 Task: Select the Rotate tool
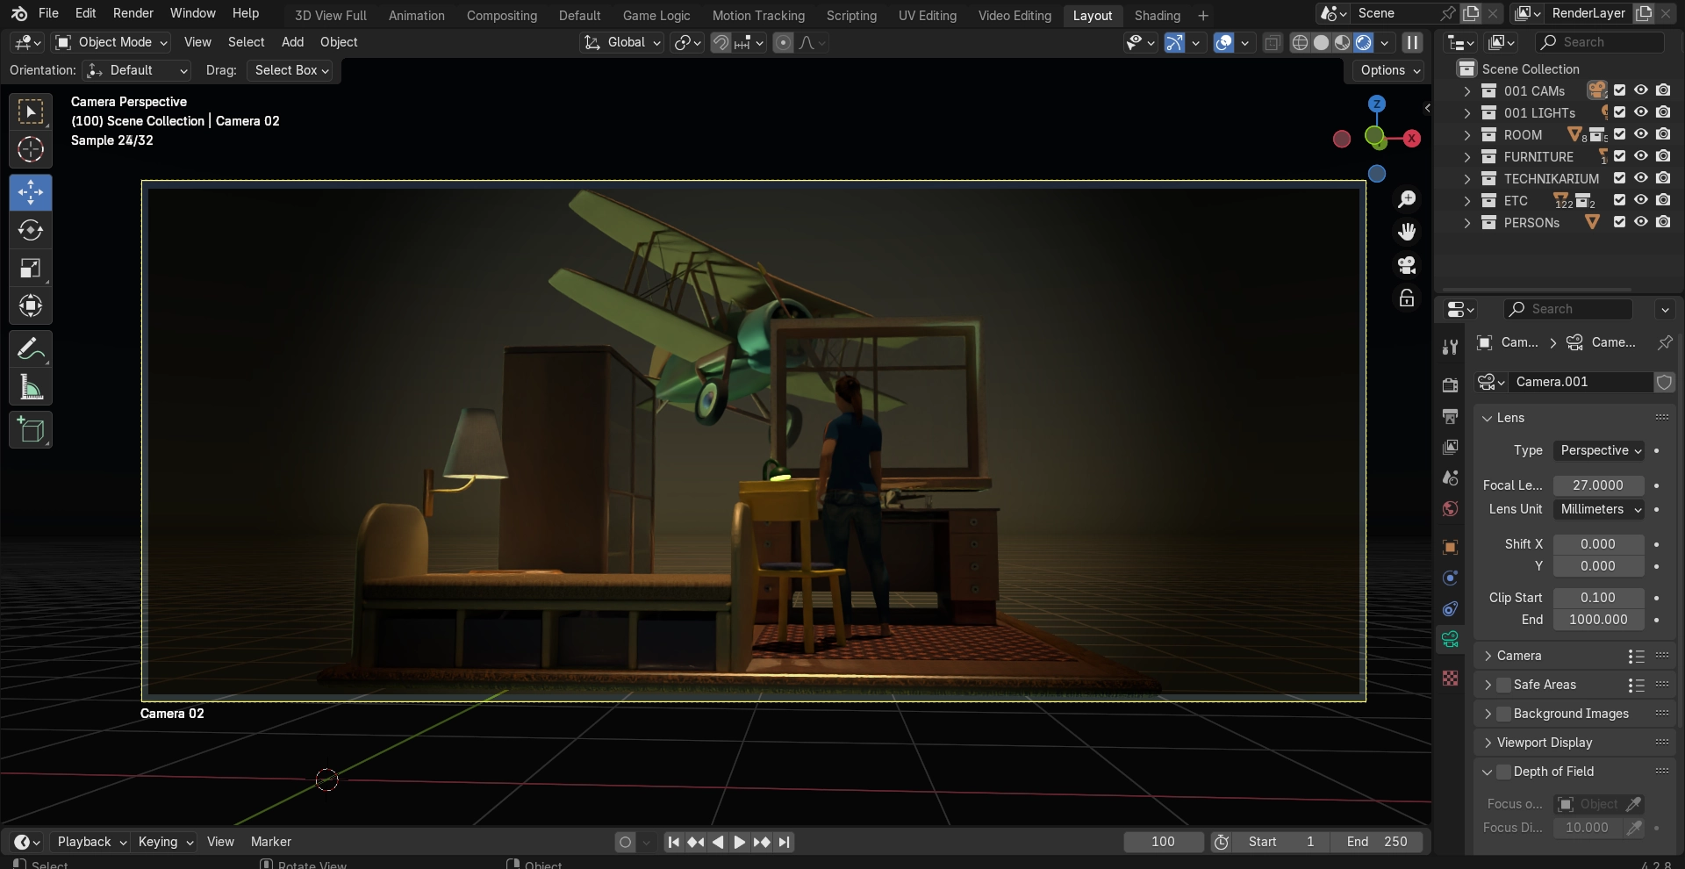(x=31, y=230)
